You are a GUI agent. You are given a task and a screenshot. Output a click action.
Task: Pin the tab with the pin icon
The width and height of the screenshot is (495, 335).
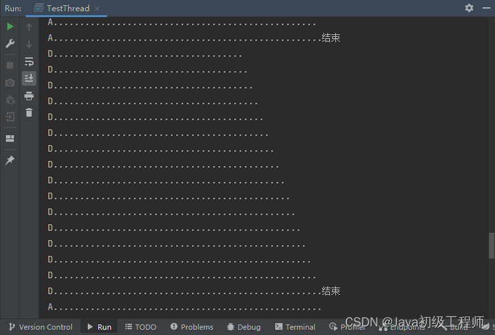[10, 160]
